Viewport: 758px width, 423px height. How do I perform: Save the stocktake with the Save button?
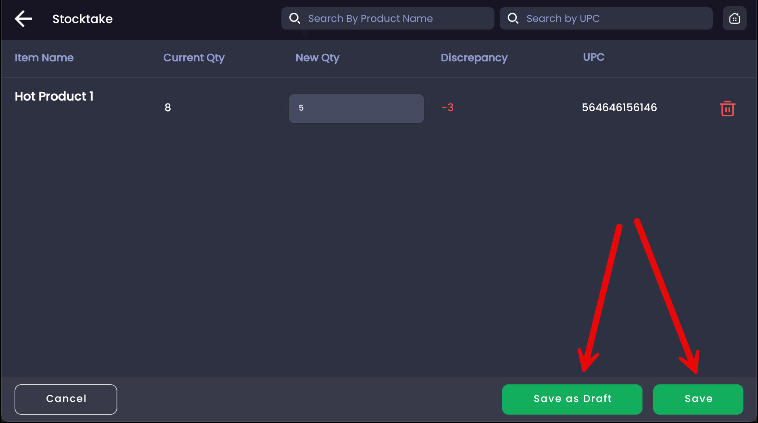coord(698,399)
